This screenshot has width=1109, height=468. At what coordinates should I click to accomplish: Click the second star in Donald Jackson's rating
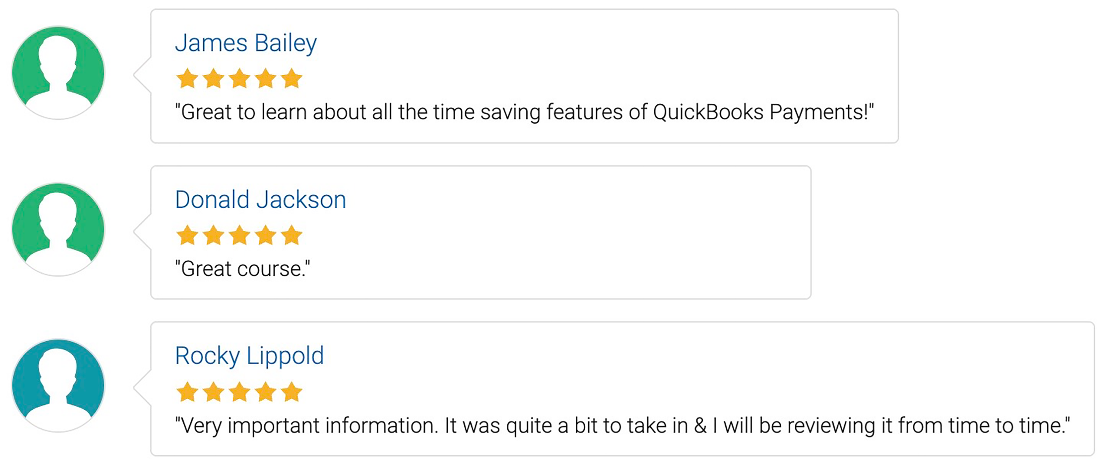(x=214, y=235)
